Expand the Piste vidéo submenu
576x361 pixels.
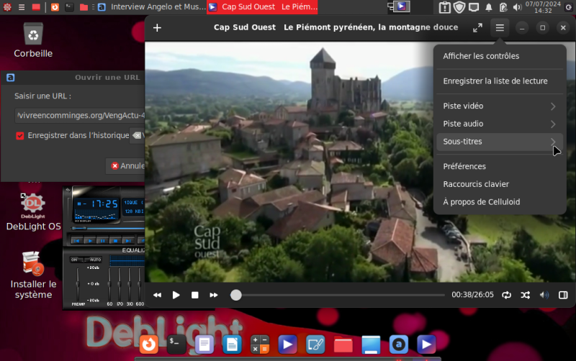coord(500,106)
